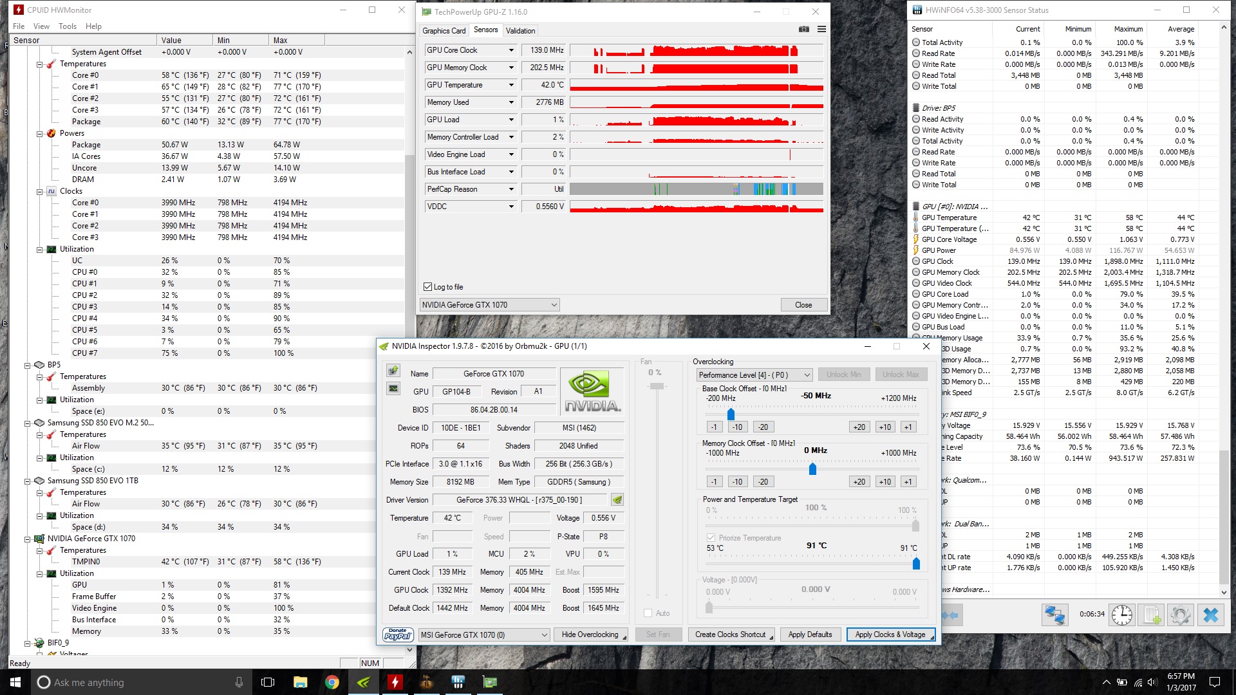Toggle the Auto fan checkbox in NVIDIA Inspector

(648, 613)
